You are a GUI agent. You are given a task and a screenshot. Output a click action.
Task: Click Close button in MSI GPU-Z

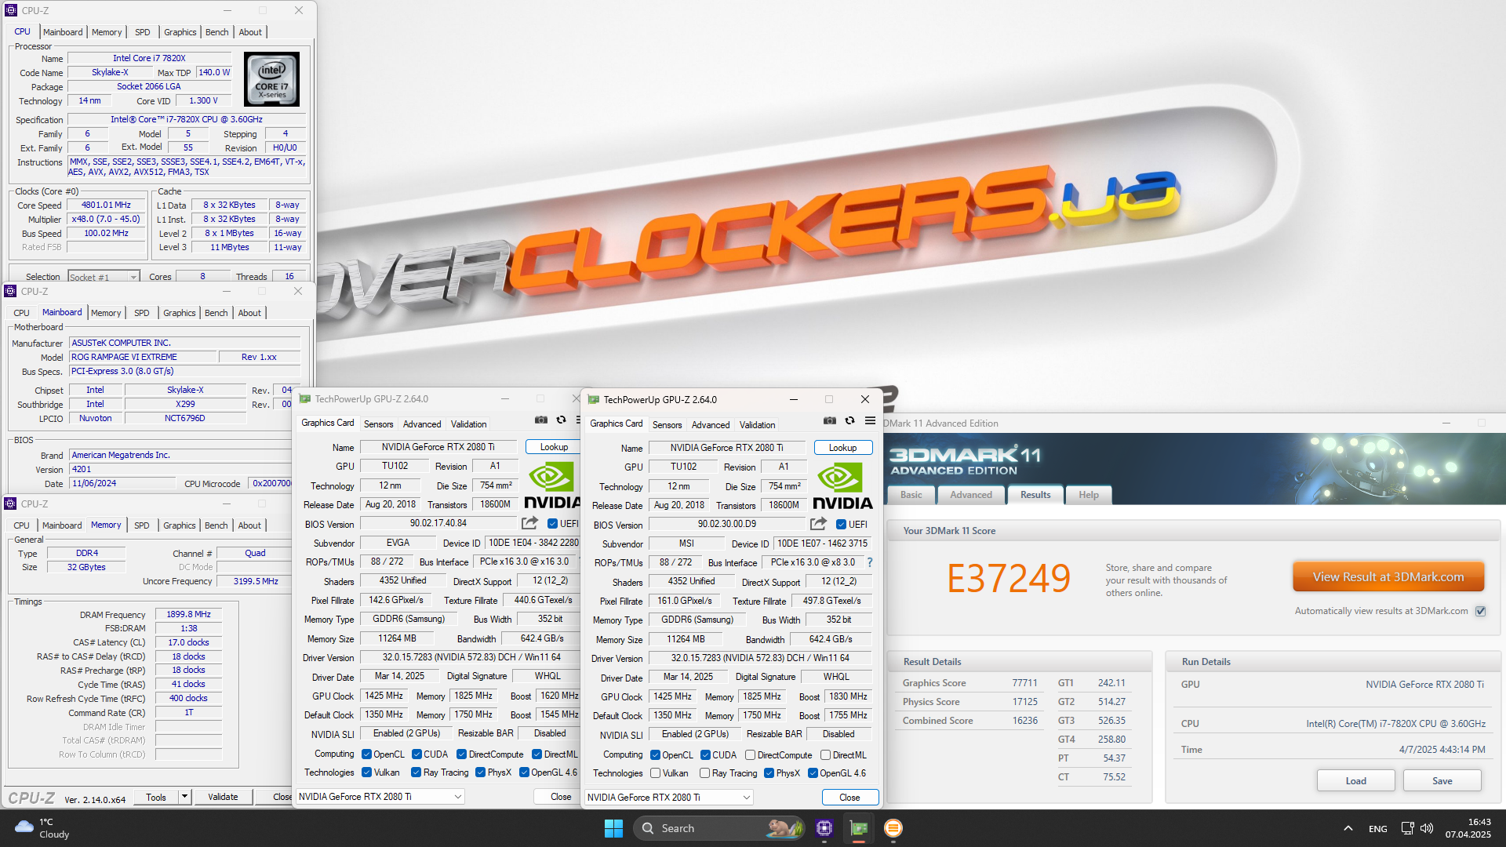(849, 797)
